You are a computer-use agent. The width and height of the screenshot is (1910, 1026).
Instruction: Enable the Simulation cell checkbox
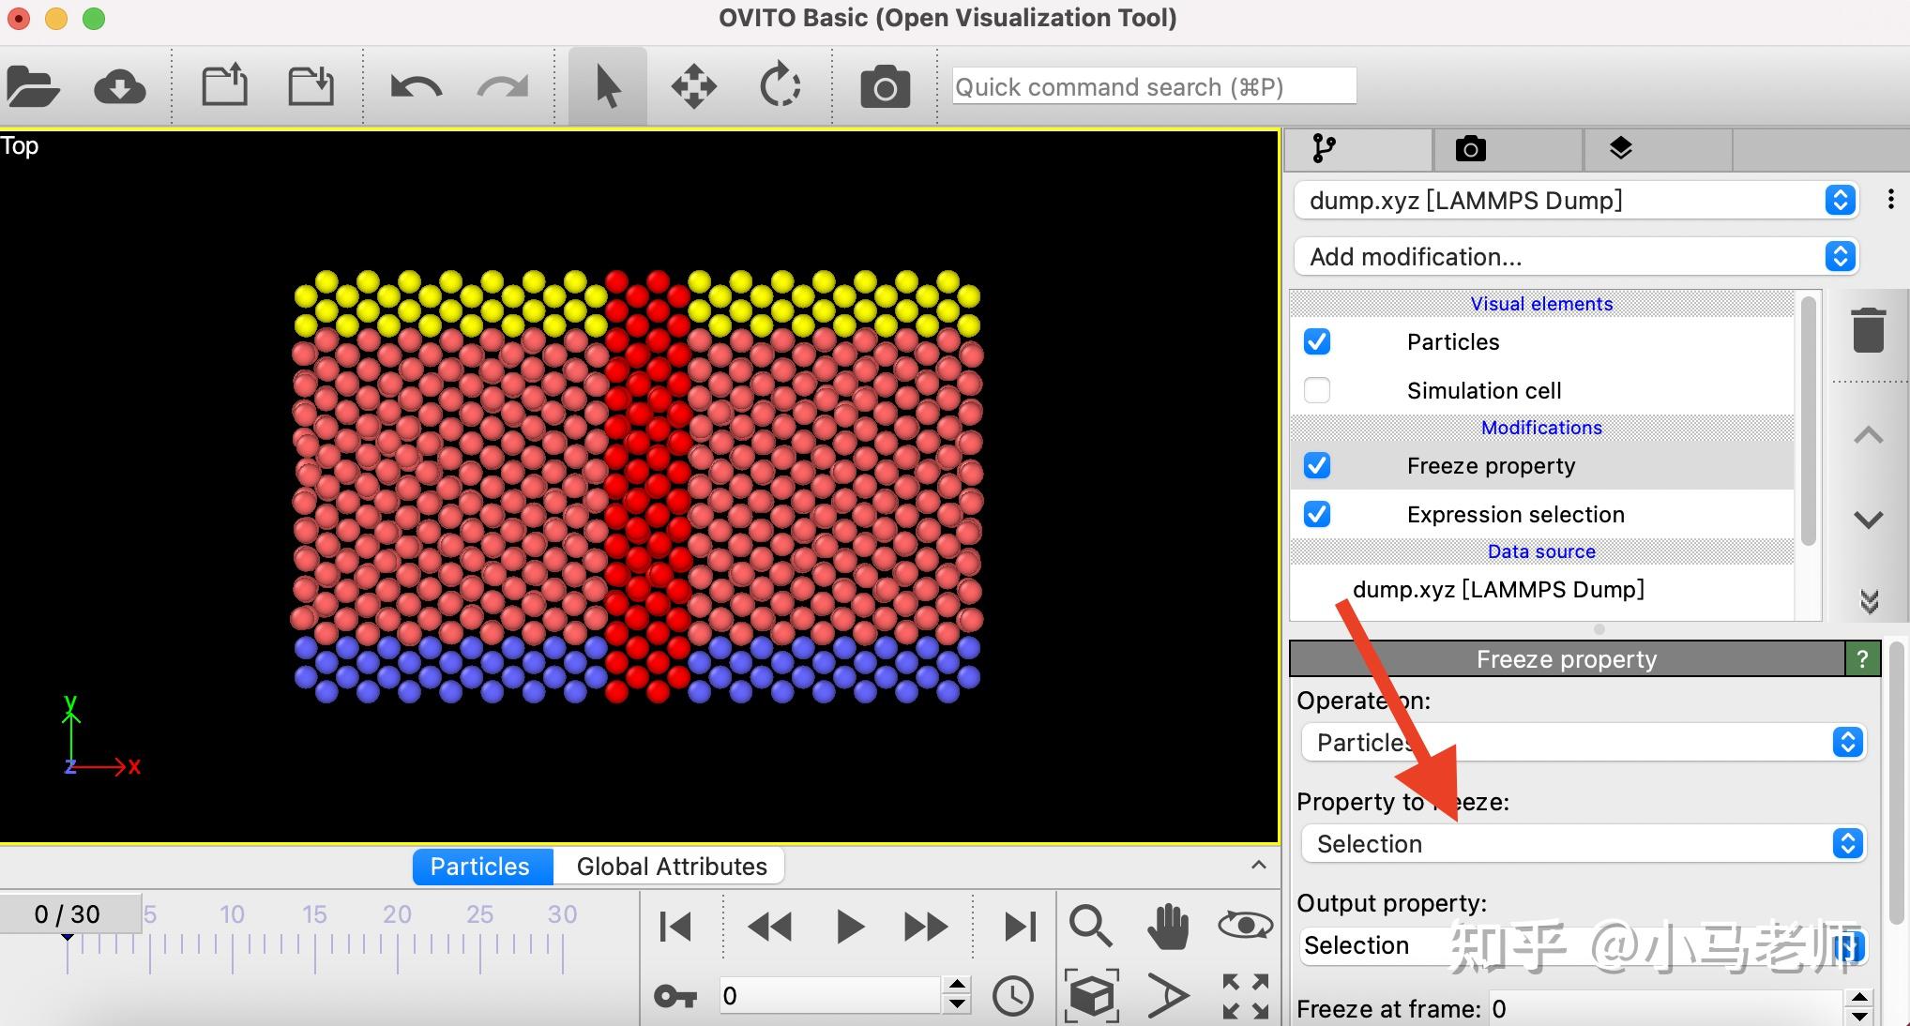(1317, 390)
